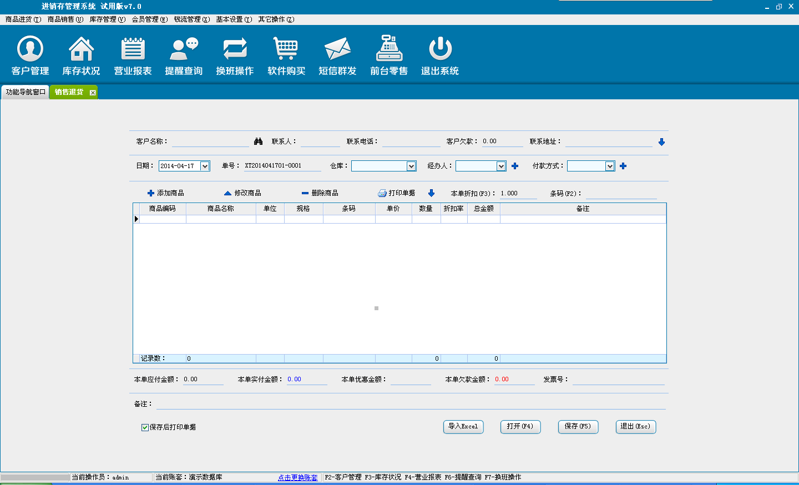
Task: Click the 库存状况 house icon
Action: coord(81,49)
